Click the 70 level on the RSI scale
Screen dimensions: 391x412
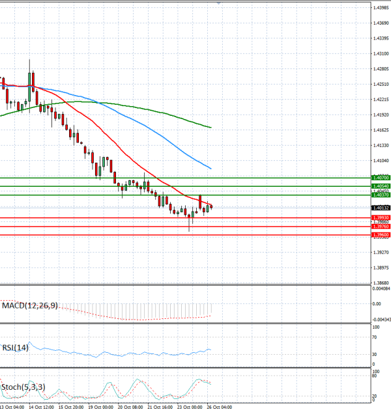tap(375, 337)
